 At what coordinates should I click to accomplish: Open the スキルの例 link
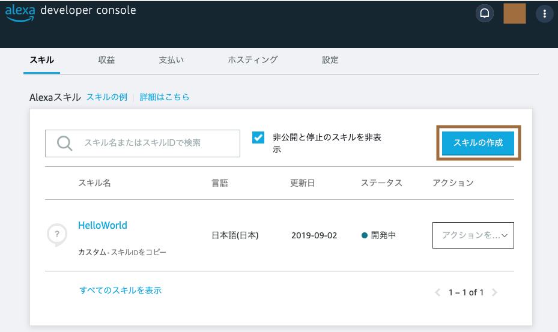pos(106,97)
